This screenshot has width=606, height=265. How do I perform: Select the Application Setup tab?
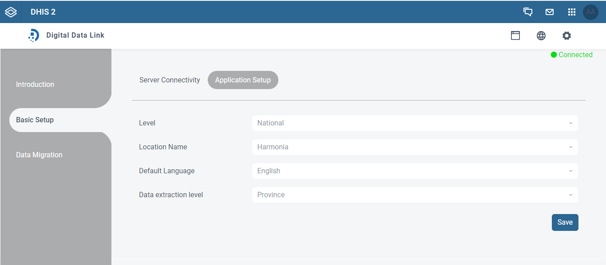point(243,80)
